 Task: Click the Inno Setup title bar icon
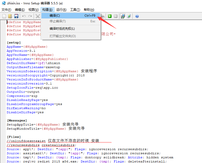point(4,3)
